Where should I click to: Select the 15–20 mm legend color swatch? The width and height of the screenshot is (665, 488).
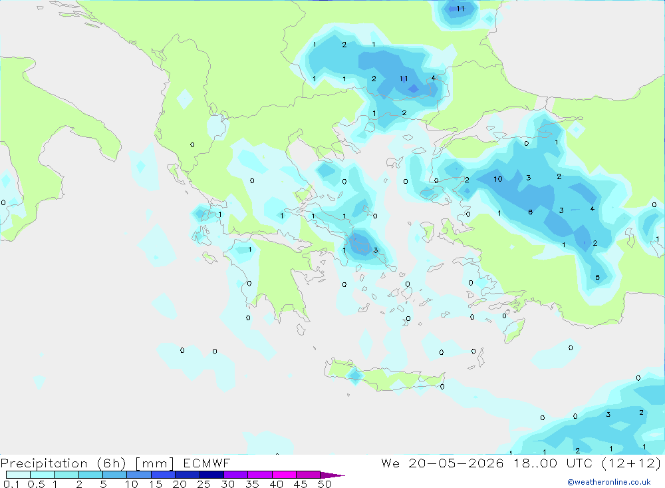tap(164, 475)
